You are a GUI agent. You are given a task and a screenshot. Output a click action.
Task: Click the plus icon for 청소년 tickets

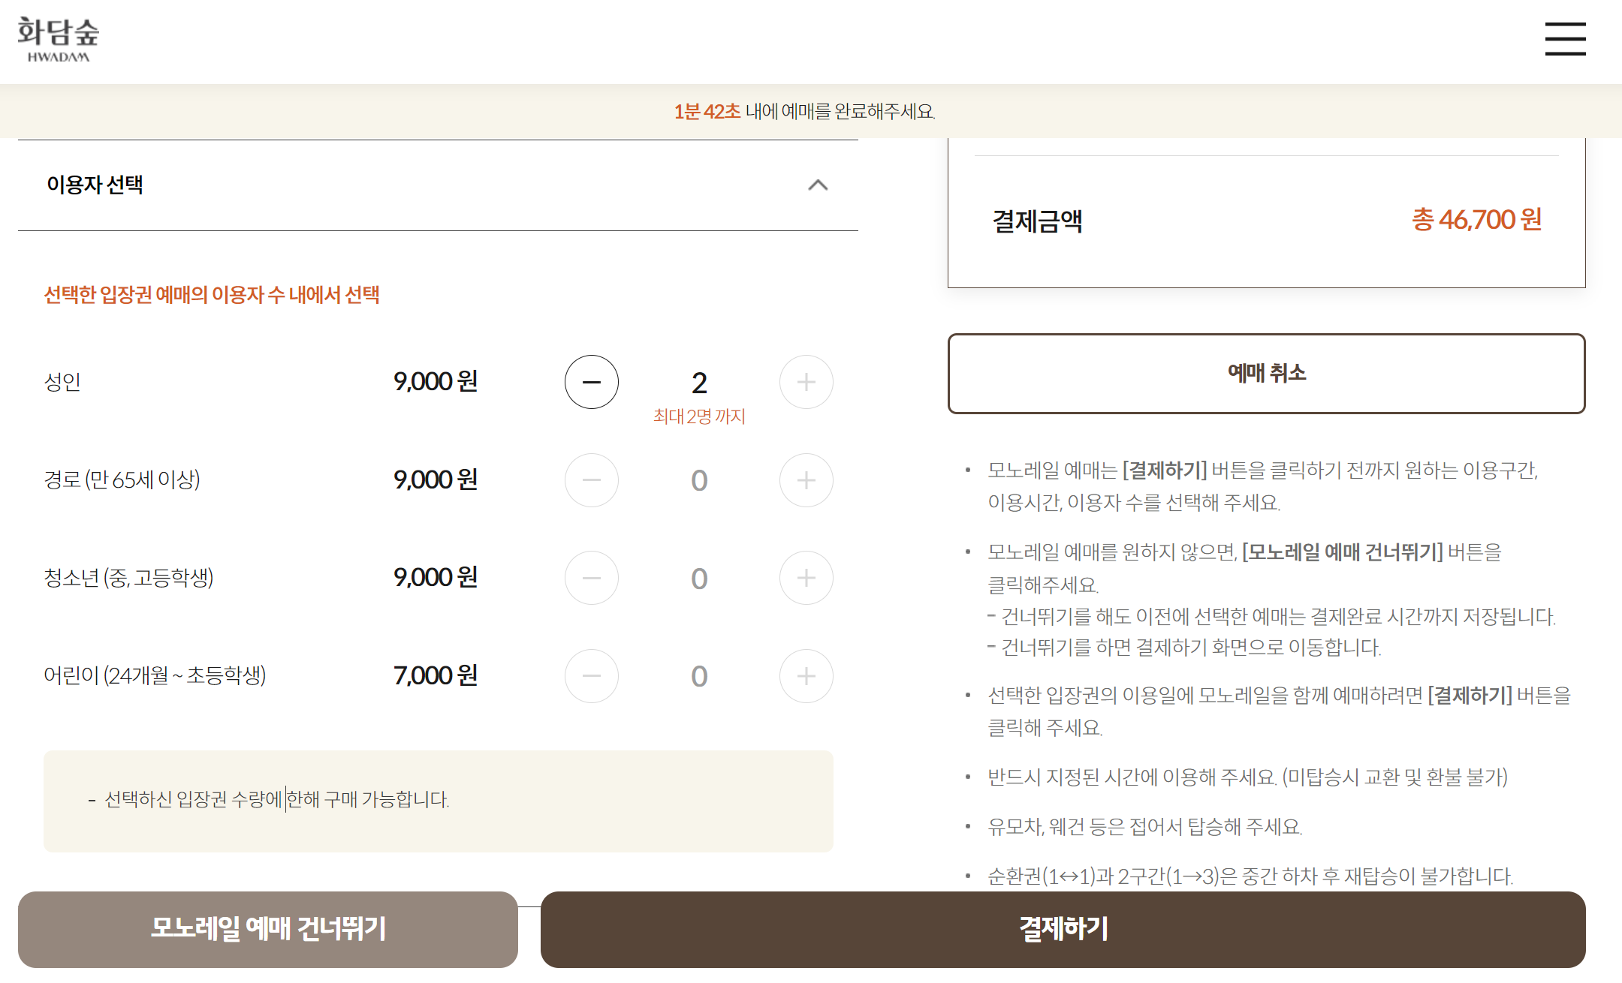point(806,578)
